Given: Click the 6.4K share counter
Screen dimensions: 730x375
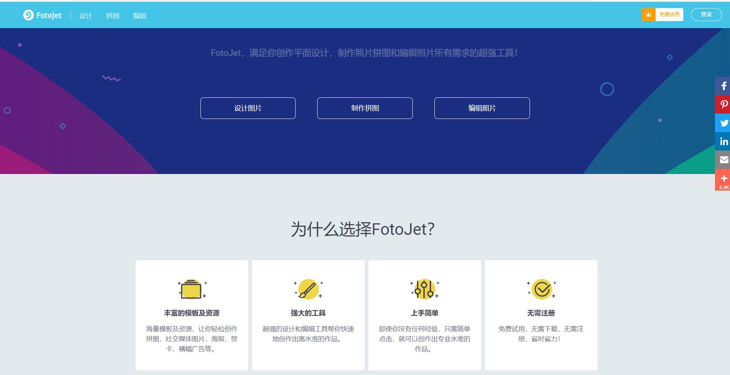Looking at the screenshot, I should (723, 187).
